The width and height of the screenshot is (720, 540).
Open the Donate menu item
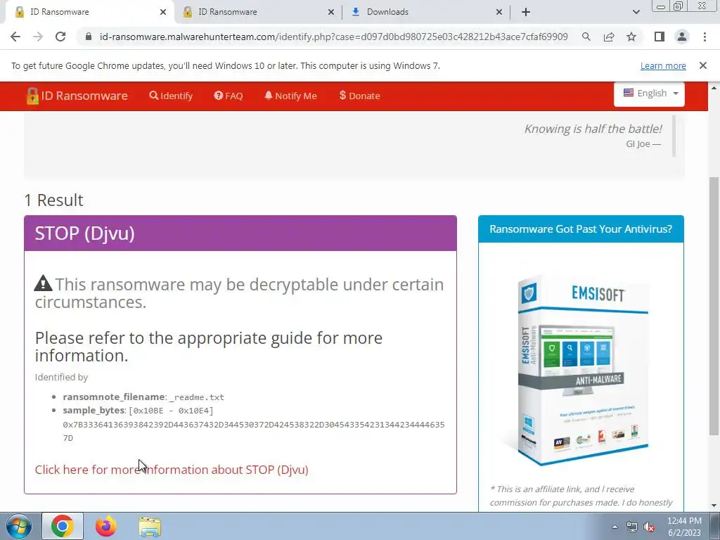pyautogui.click(x=359, y=96)
